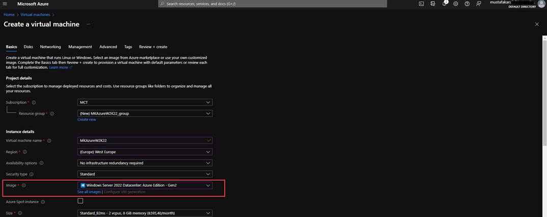Enable the Azure Spot instance checkbox

pyautogui.click(x=80, y=201)
